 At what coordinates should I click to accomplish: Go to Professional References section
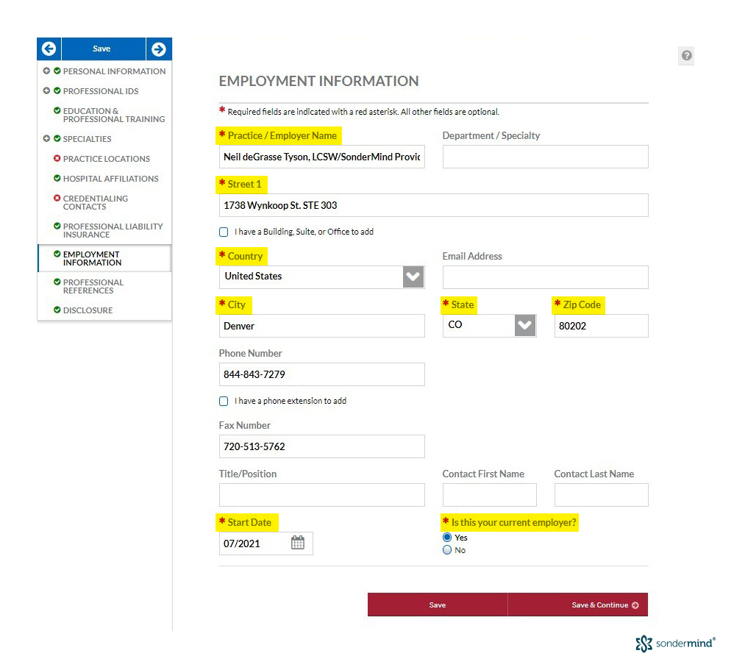pyautogui.click(x=93, y=286)
